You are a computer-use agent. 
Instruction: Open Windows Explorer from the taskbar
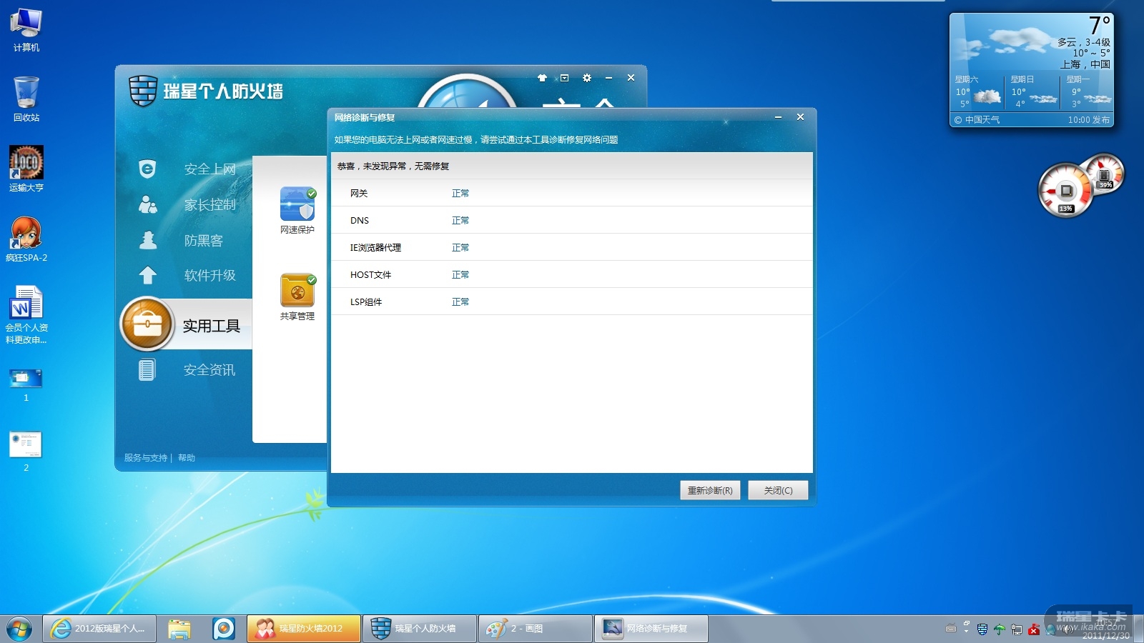pos(179,629)
